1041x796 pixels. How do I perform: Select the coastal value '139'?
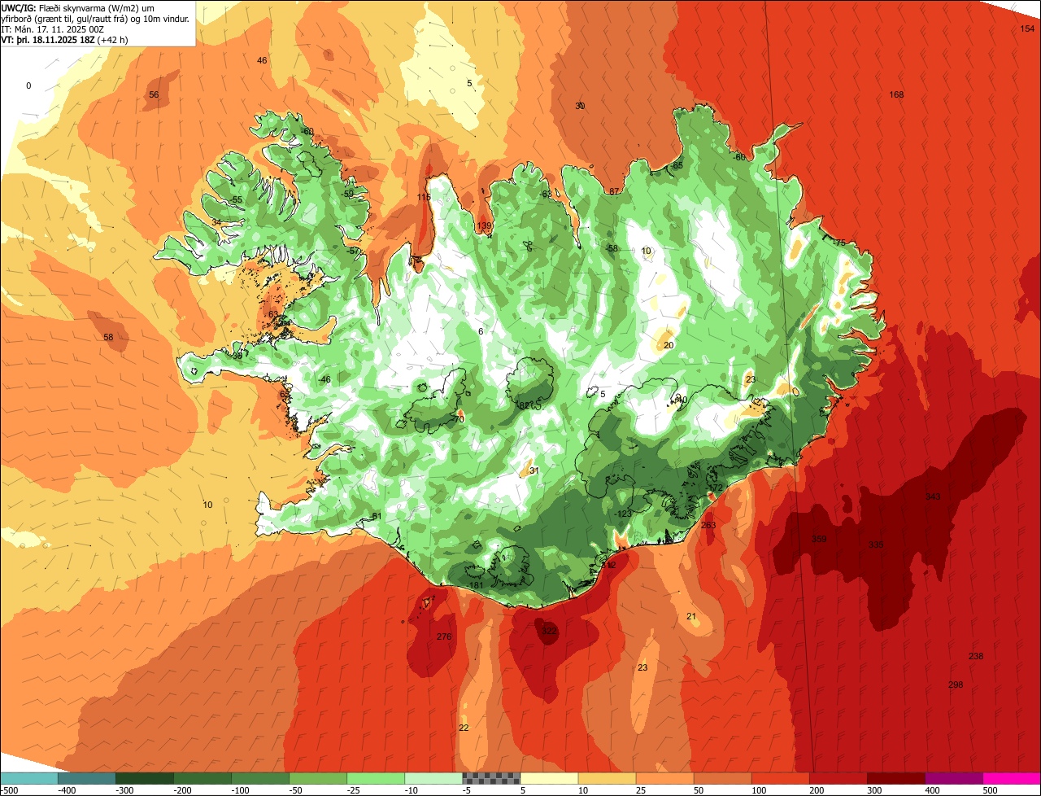[x=484, y=226]
